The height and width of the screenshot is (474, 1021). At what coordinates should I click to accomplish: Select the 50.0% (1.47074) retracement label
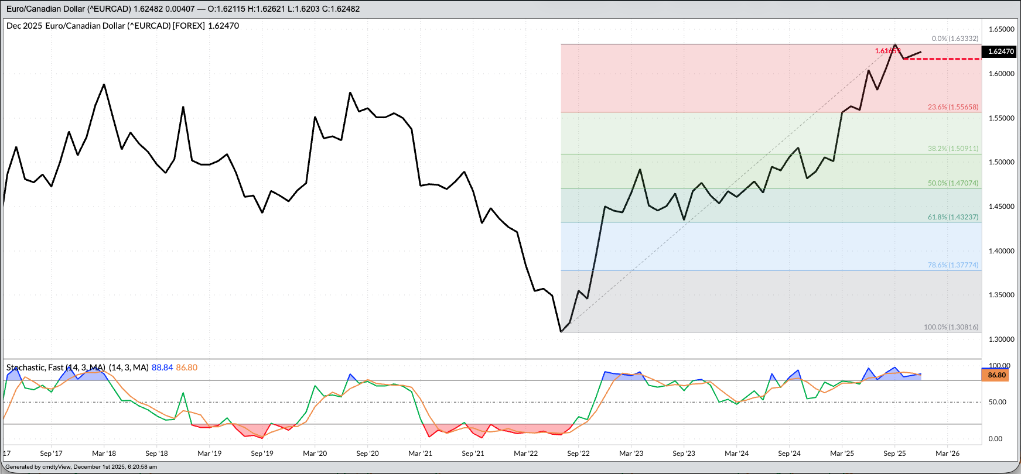[x=952, y=183]
